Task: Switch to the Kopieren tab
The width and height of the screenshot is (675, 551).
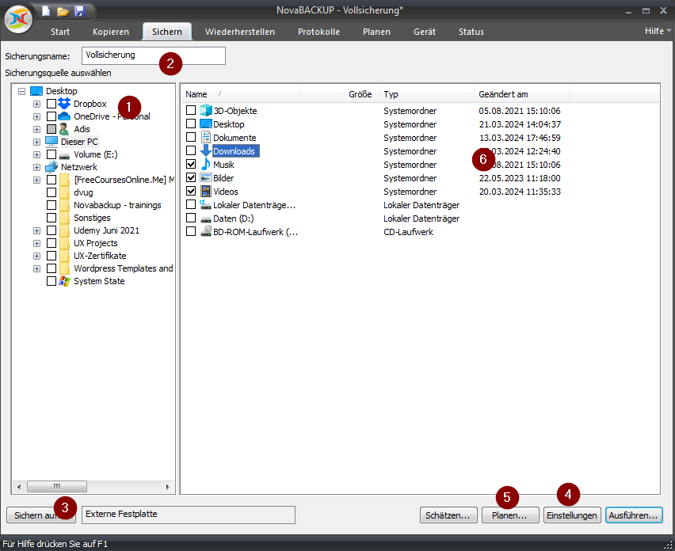Action: [111, 32]
